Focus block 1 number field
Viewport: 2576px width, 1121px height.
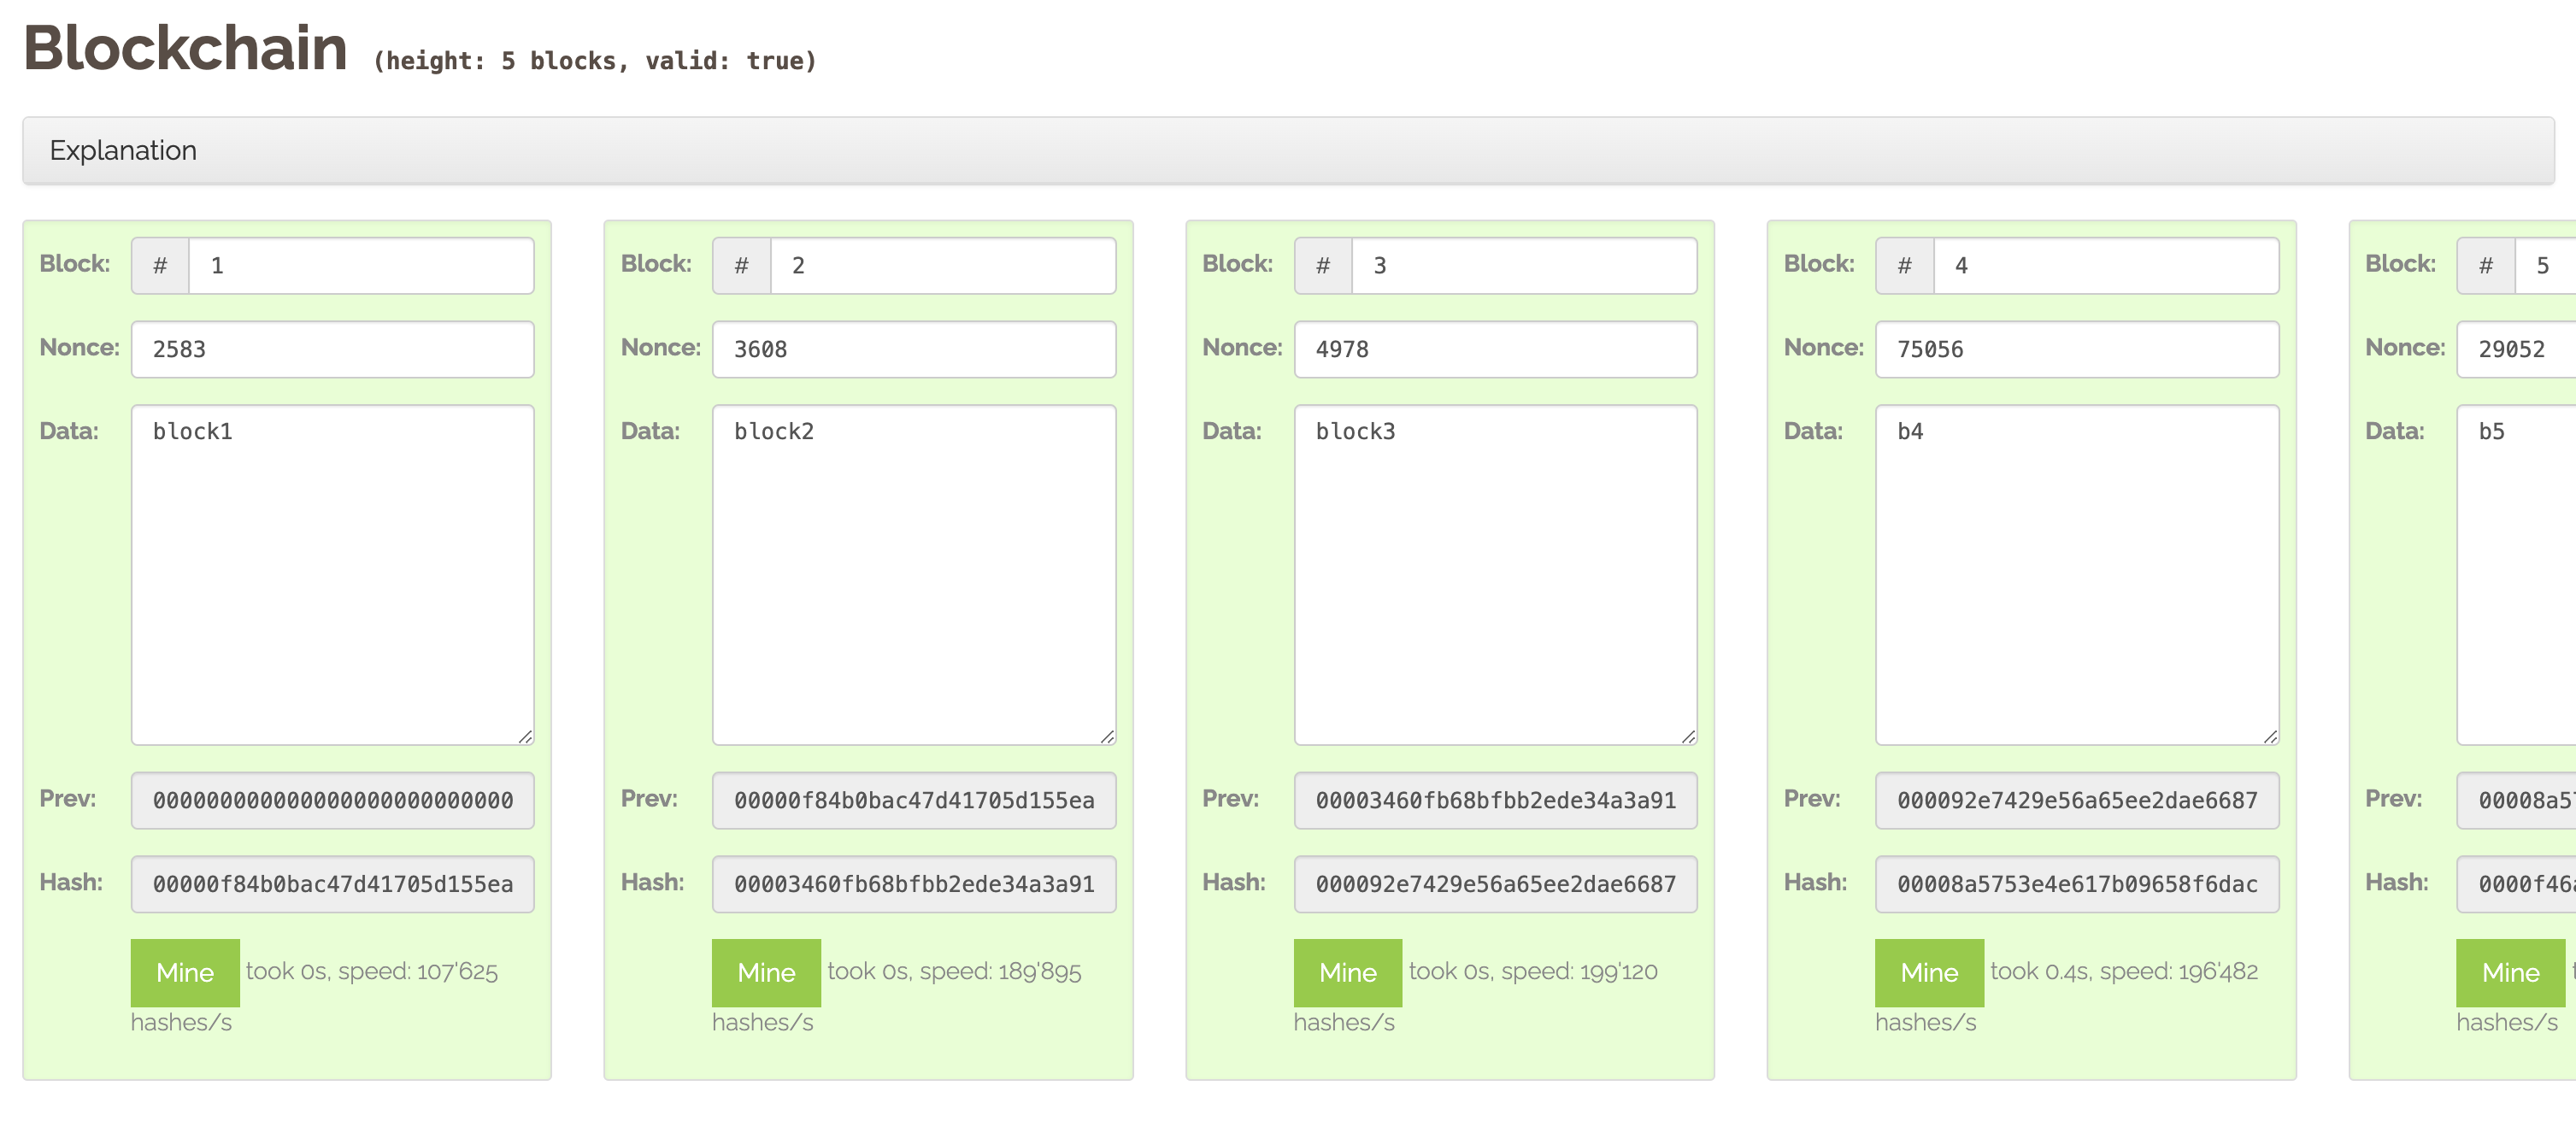360,265
